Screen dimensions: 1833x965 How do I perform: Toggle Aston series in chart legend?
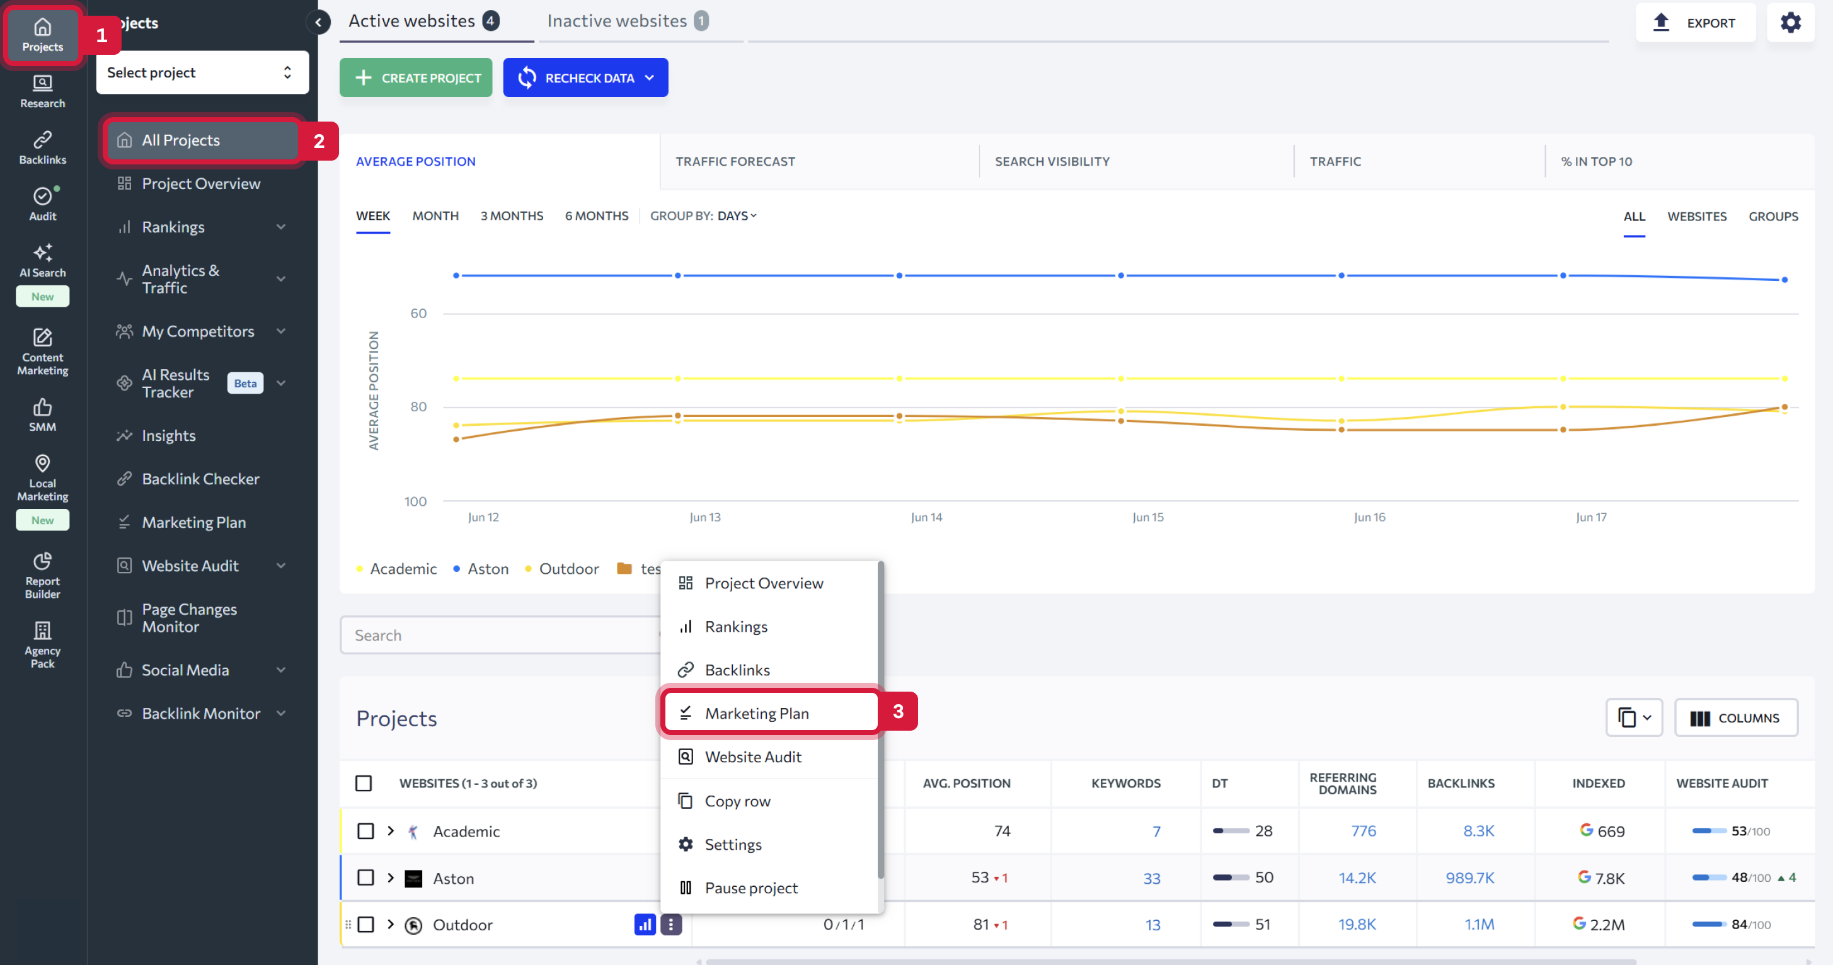click(x=481, y=569)
